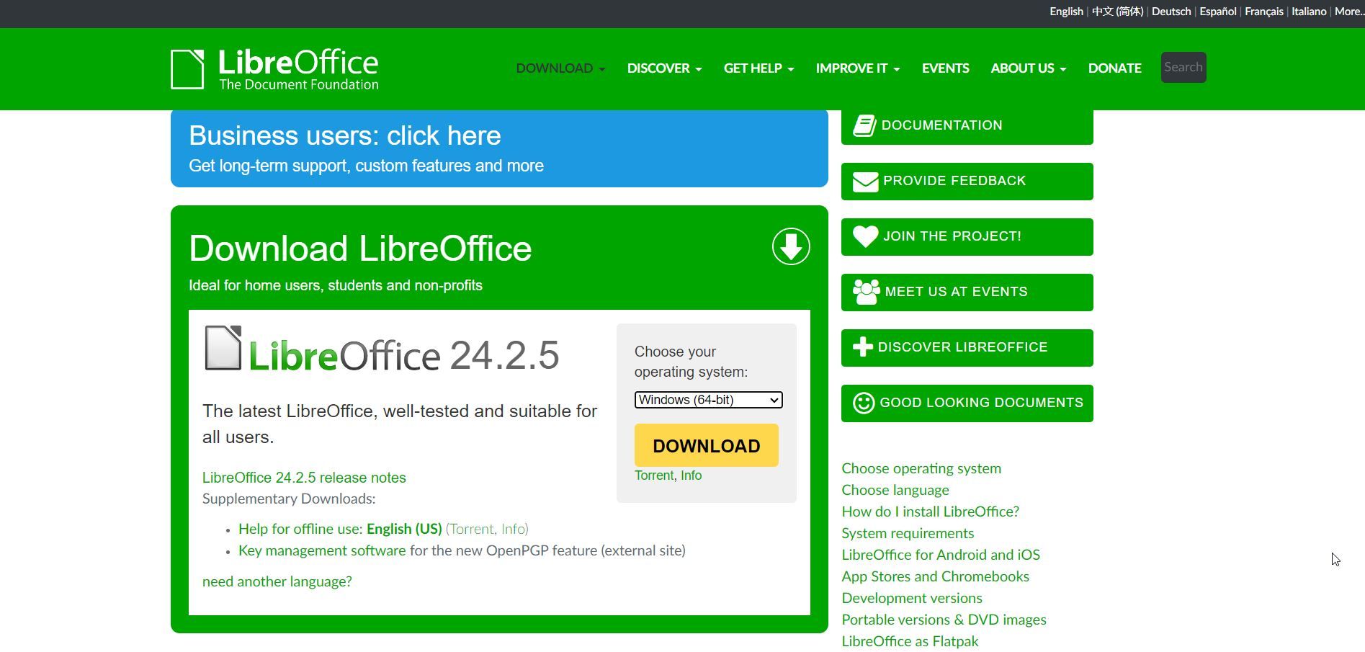1365x652 pixels.
Task: Open the Download menu in navigation
Action: (x=560, y=68)
